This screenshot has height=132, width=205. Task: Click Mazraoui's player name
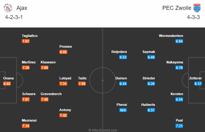(29, 120)
